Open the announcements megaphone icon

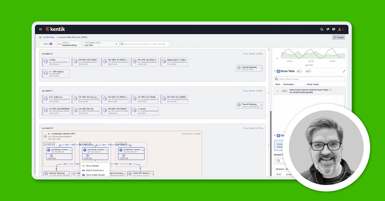pos(328,29)
